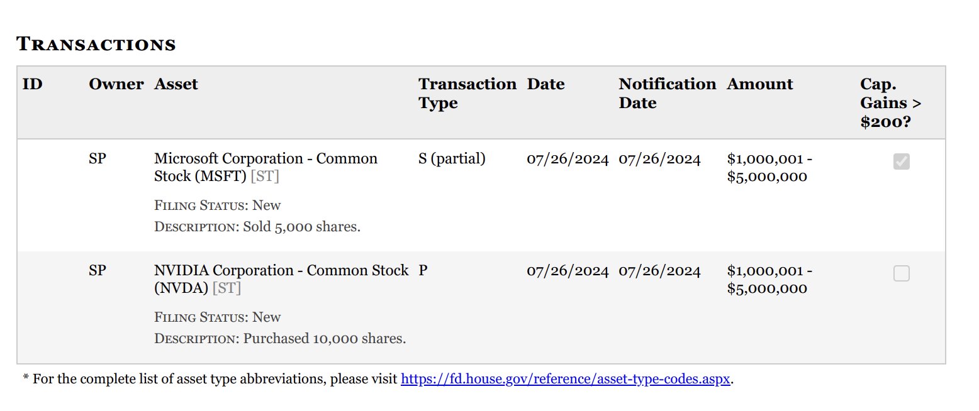Click the ID column header

33,84
